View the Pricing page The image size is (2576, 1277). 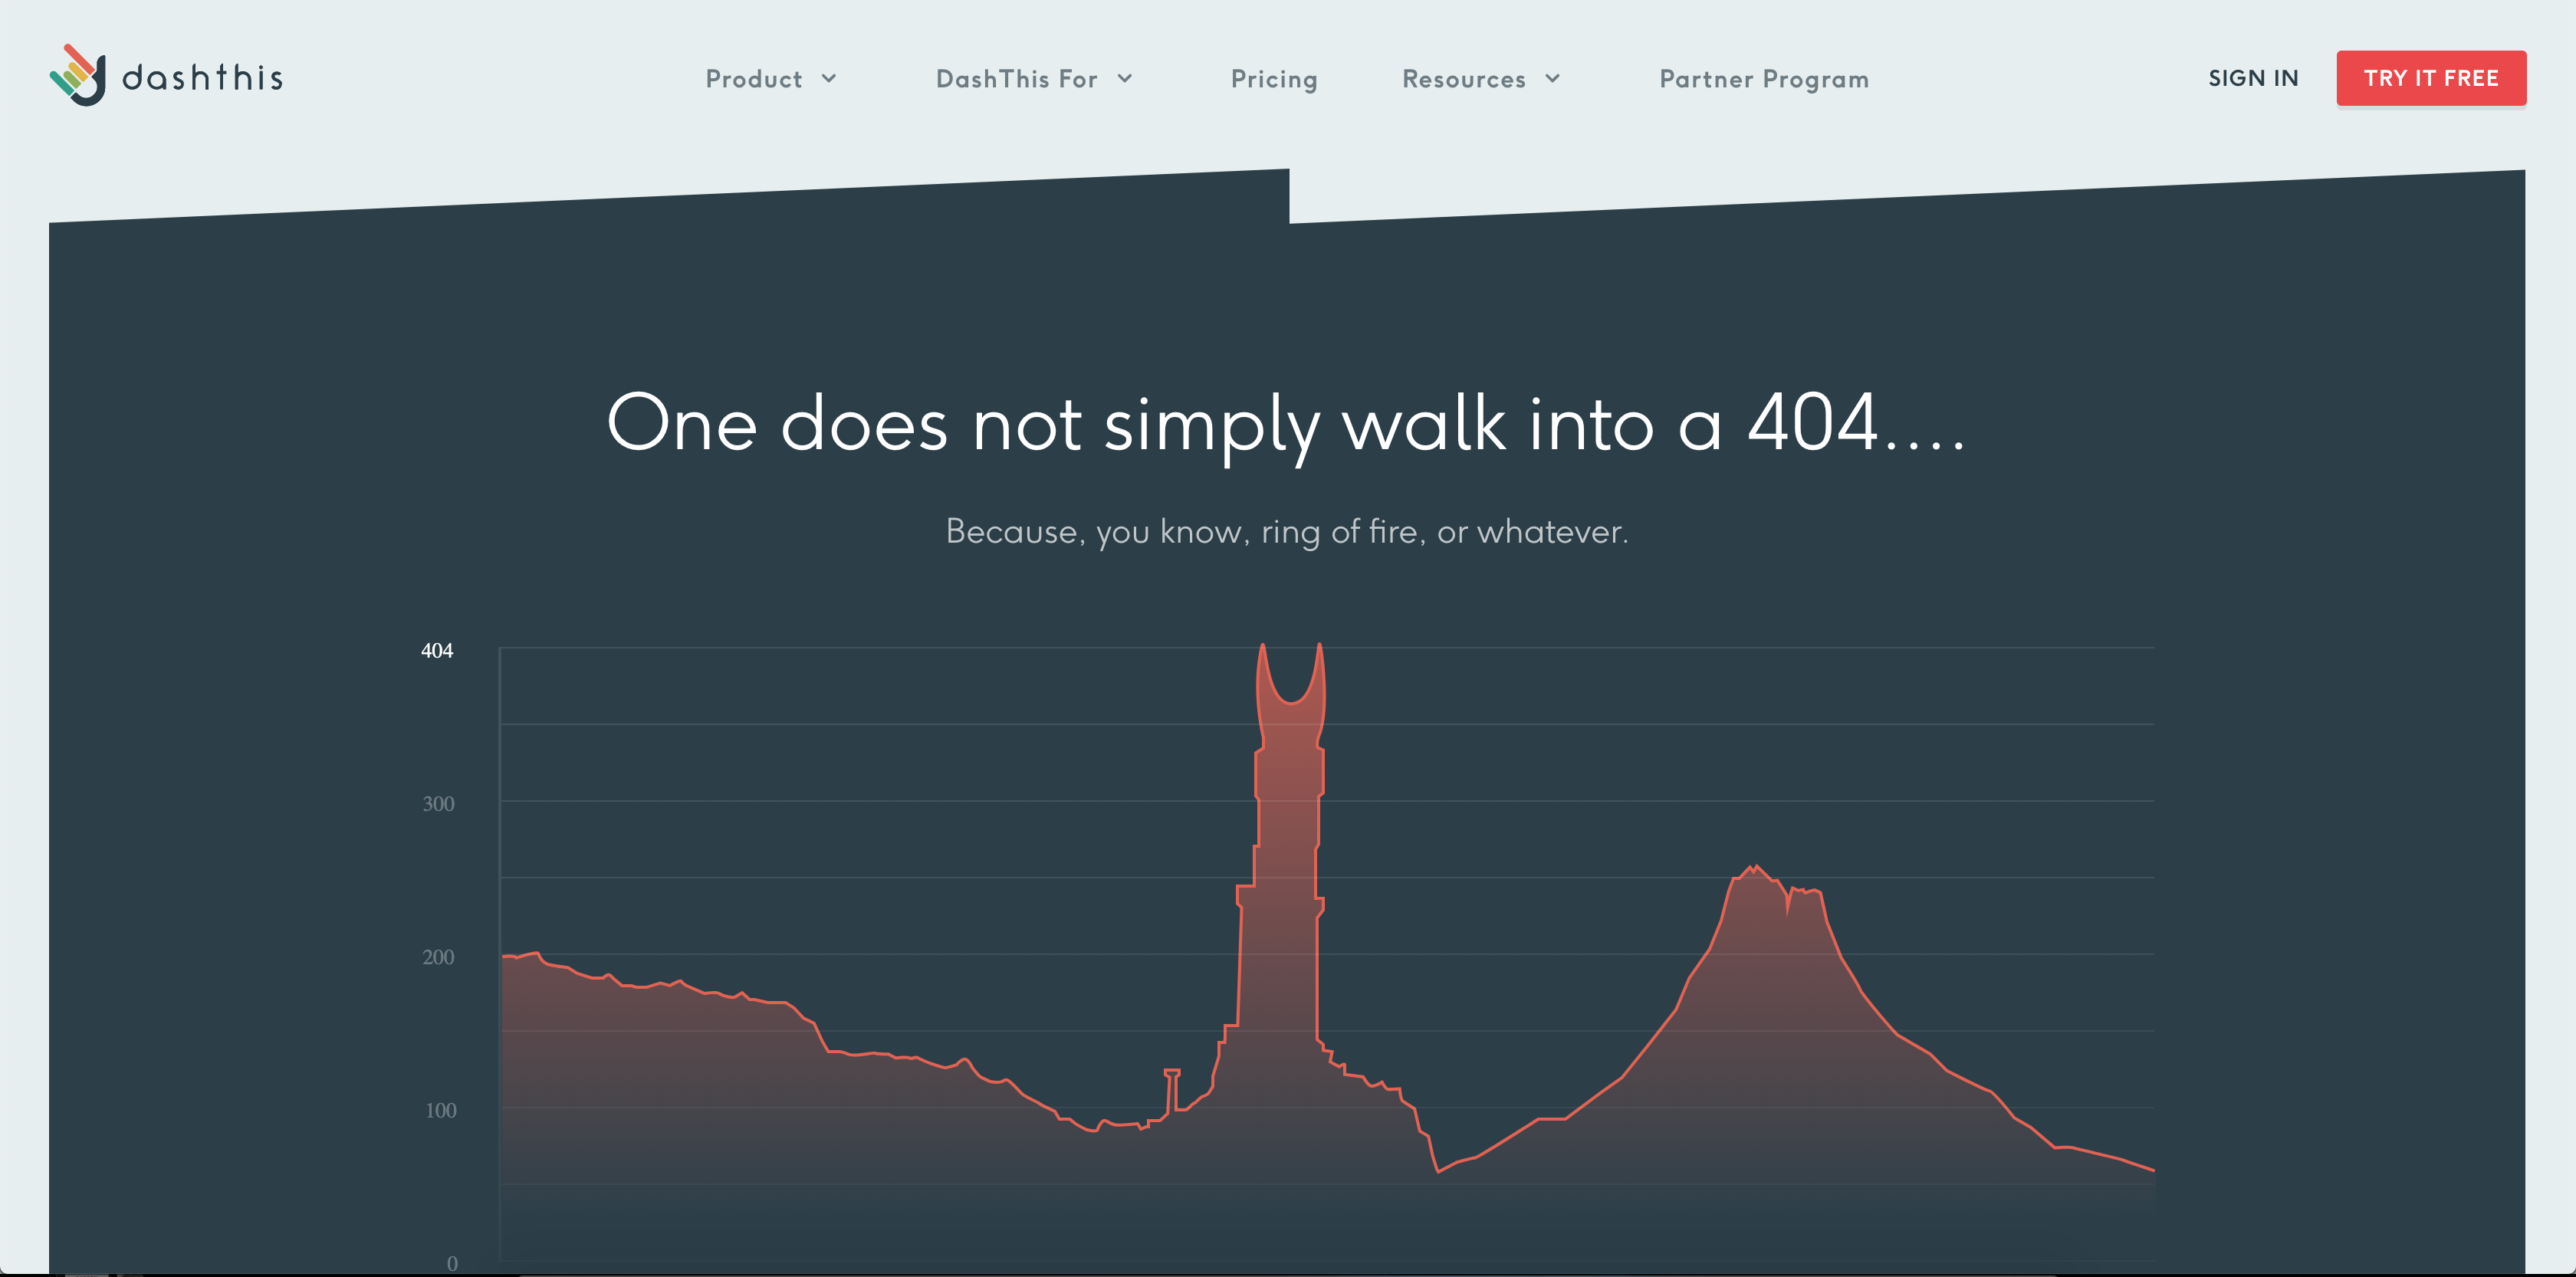(1273, 79)
